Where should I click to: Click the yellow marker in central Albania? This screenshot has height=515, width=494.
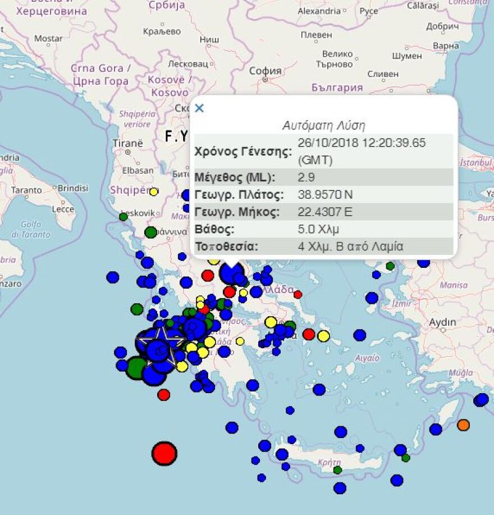154,191
